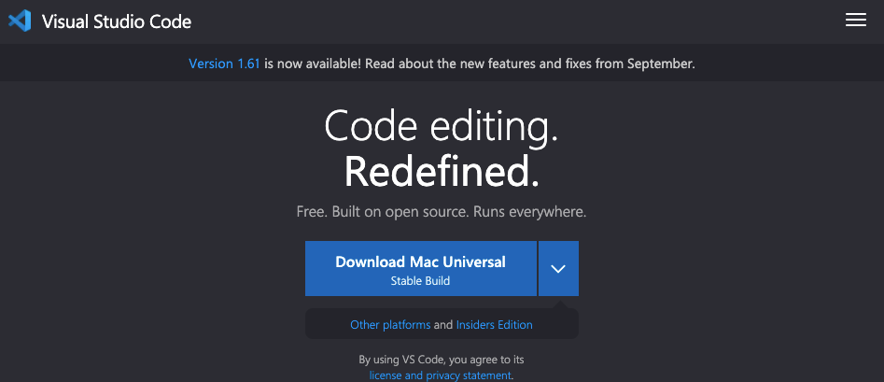Click the Visual Studio Code header title

pos(117,22)
